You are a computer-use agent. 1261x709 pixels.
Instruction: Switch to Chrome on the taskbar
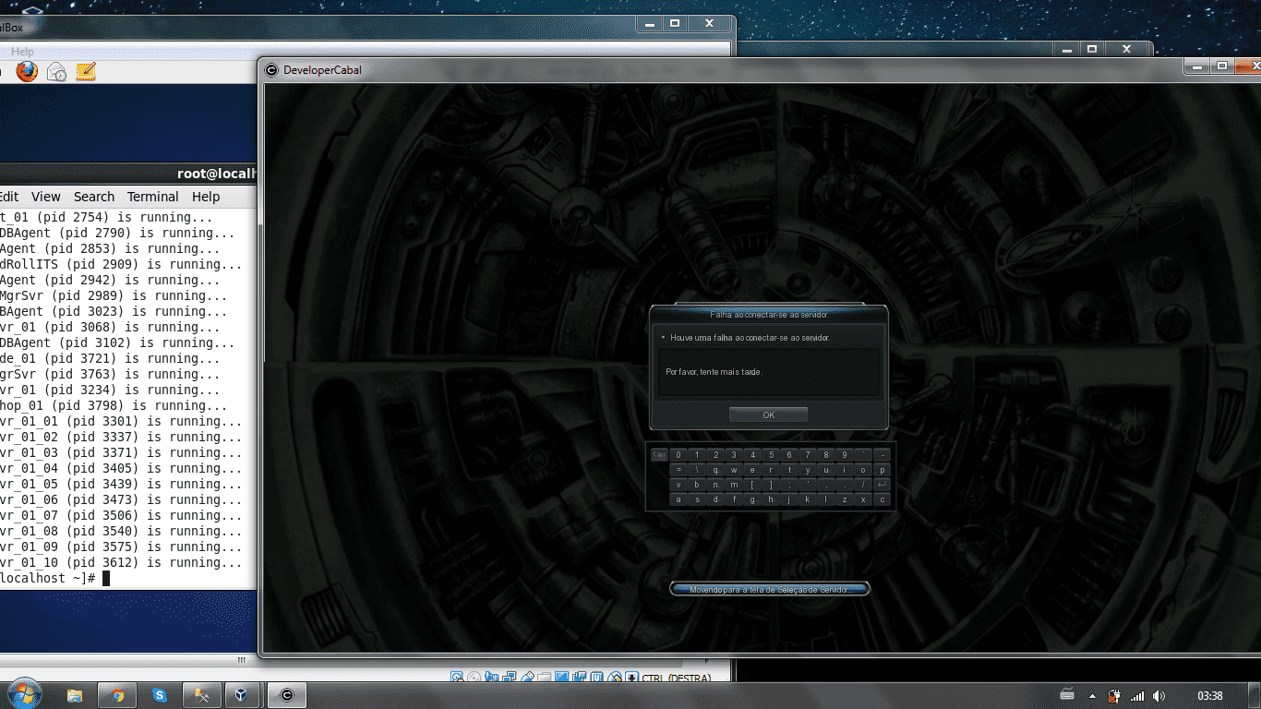point(118,695)
